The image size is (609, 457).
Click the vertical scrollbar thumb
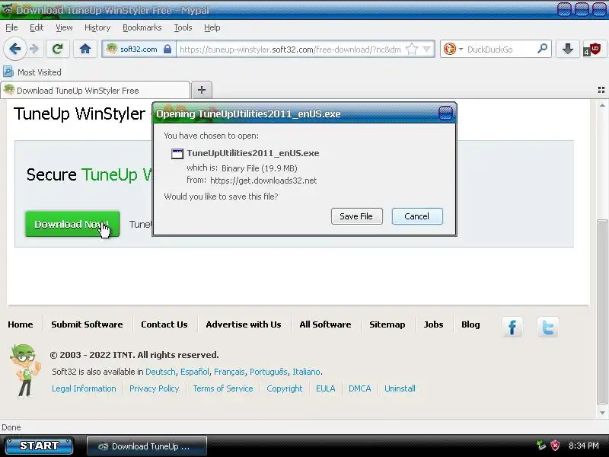coord(602,312)
